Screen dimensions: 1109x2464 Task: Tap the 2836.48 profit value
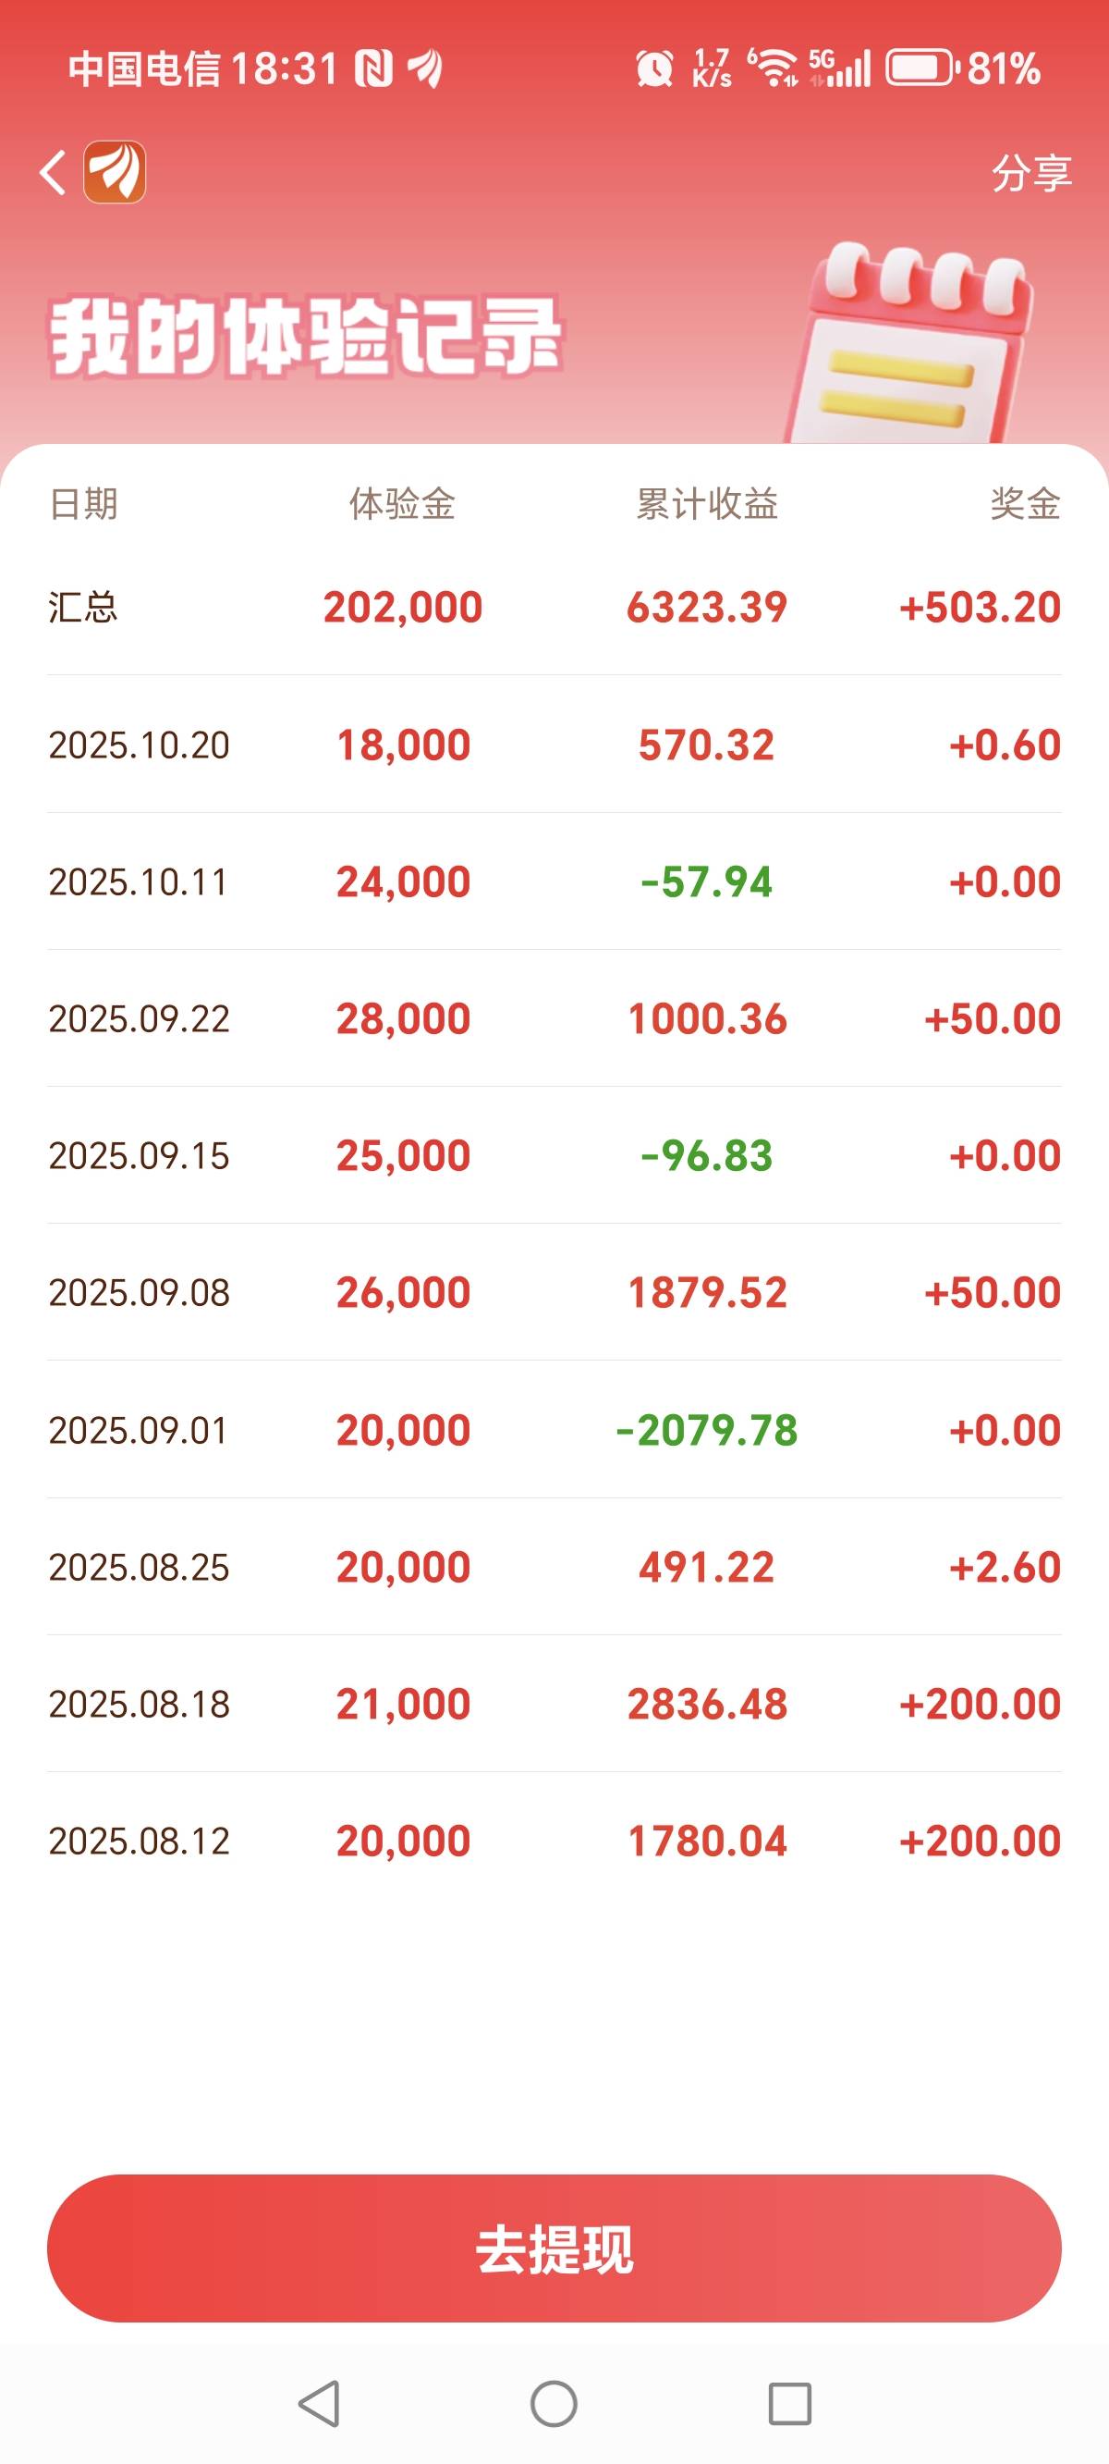tap(706, 1705)
